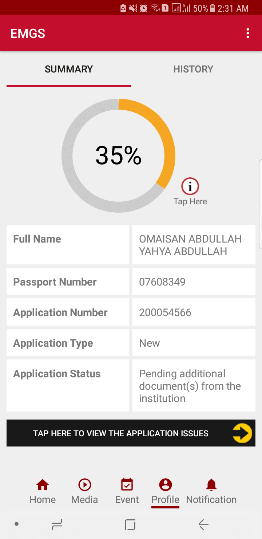Tap the 'Tap Here' label
This screenshot has width=262, height=539.
pos(190,202)
